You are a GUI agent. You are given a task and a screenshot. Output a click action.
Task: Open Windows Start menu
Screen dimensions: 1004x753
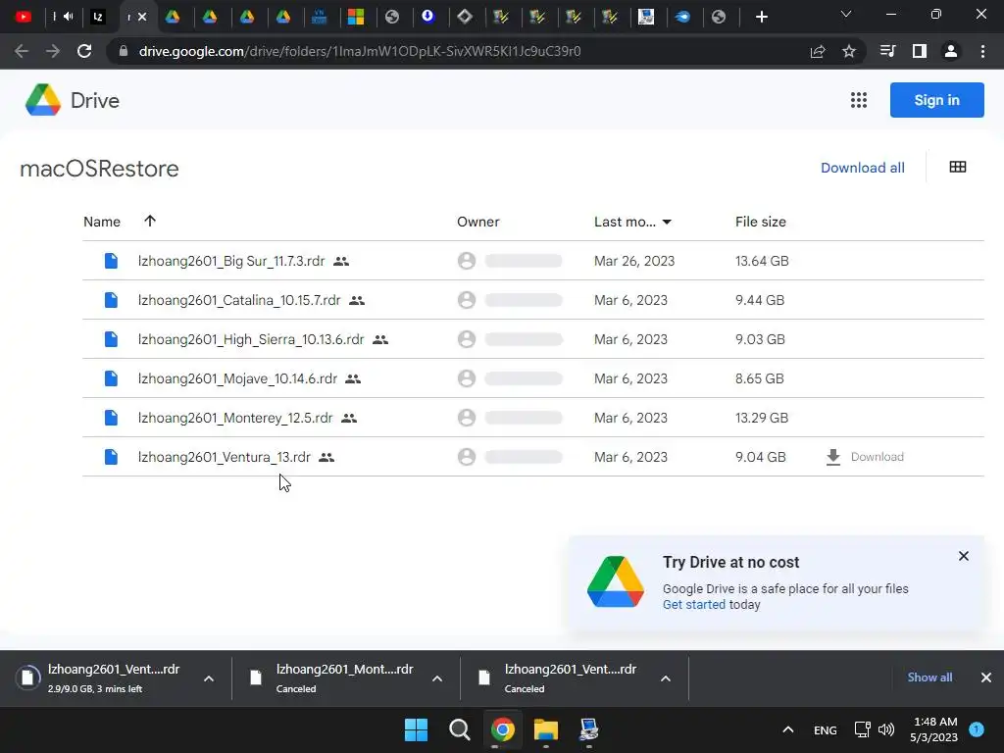pyautogui.click(x=416, y=729)
